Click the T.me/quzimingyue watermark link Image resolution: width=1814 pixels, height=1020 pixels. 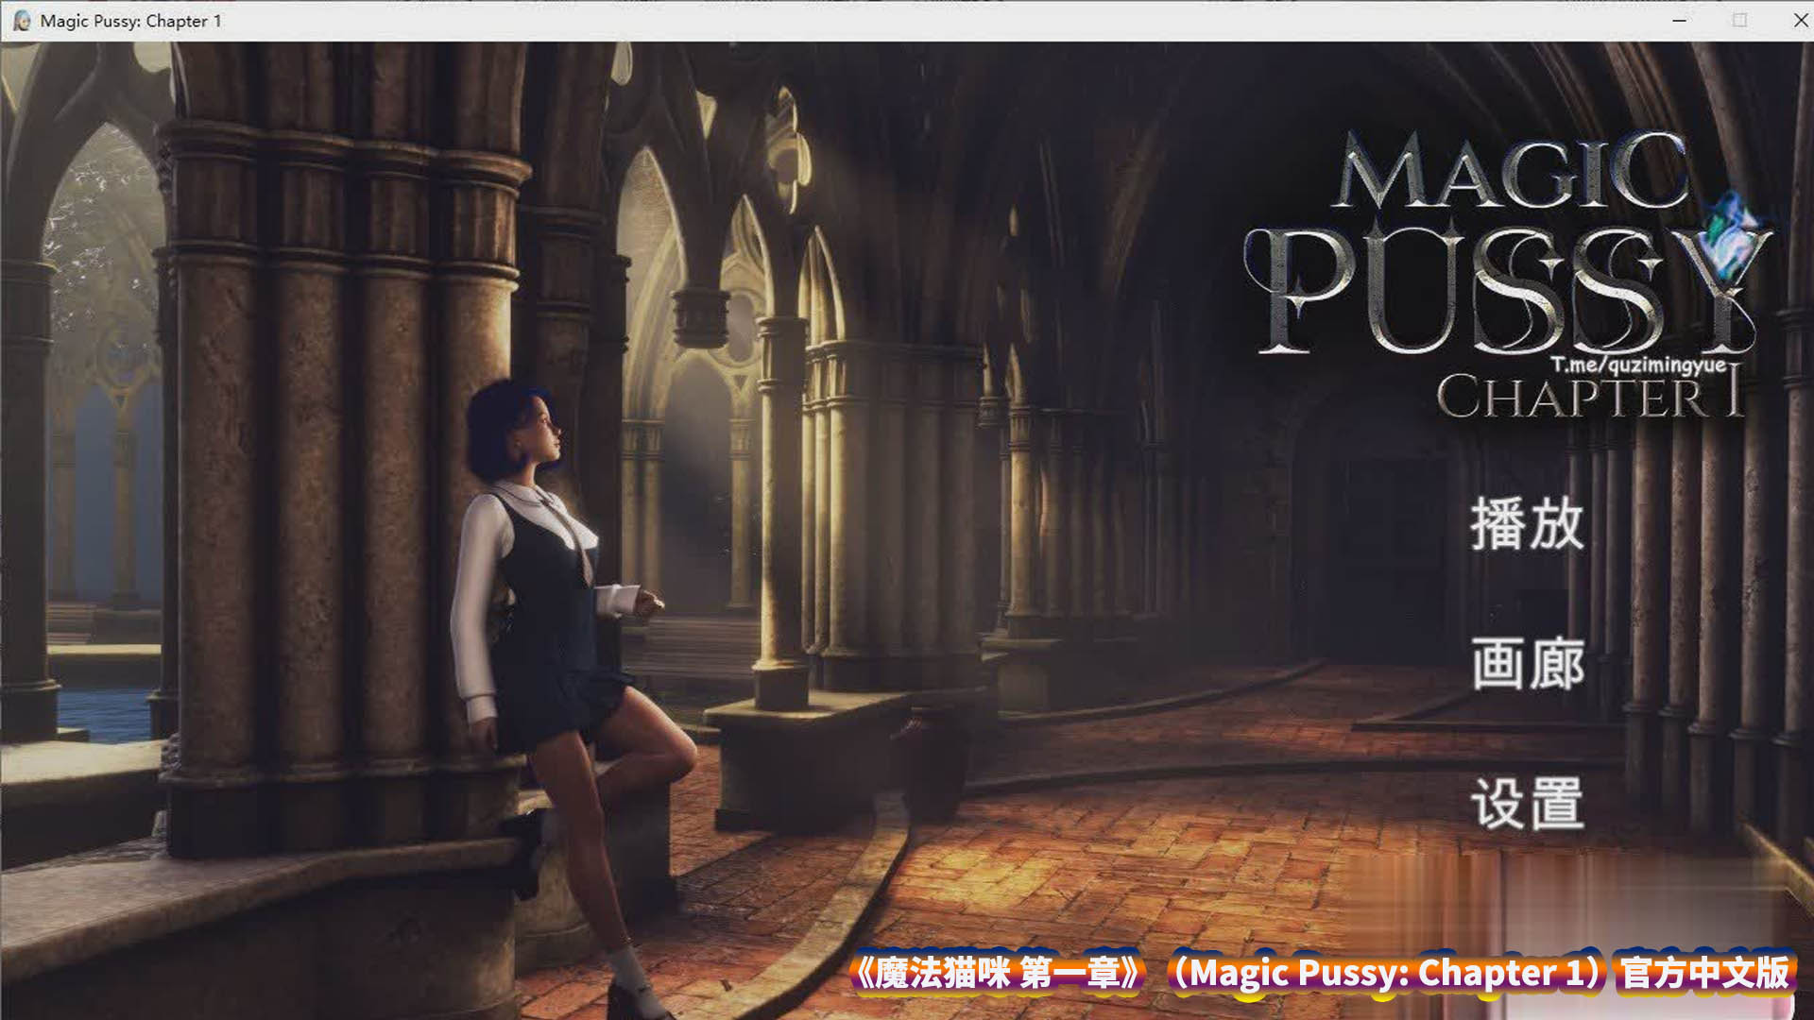[1637, 365]
